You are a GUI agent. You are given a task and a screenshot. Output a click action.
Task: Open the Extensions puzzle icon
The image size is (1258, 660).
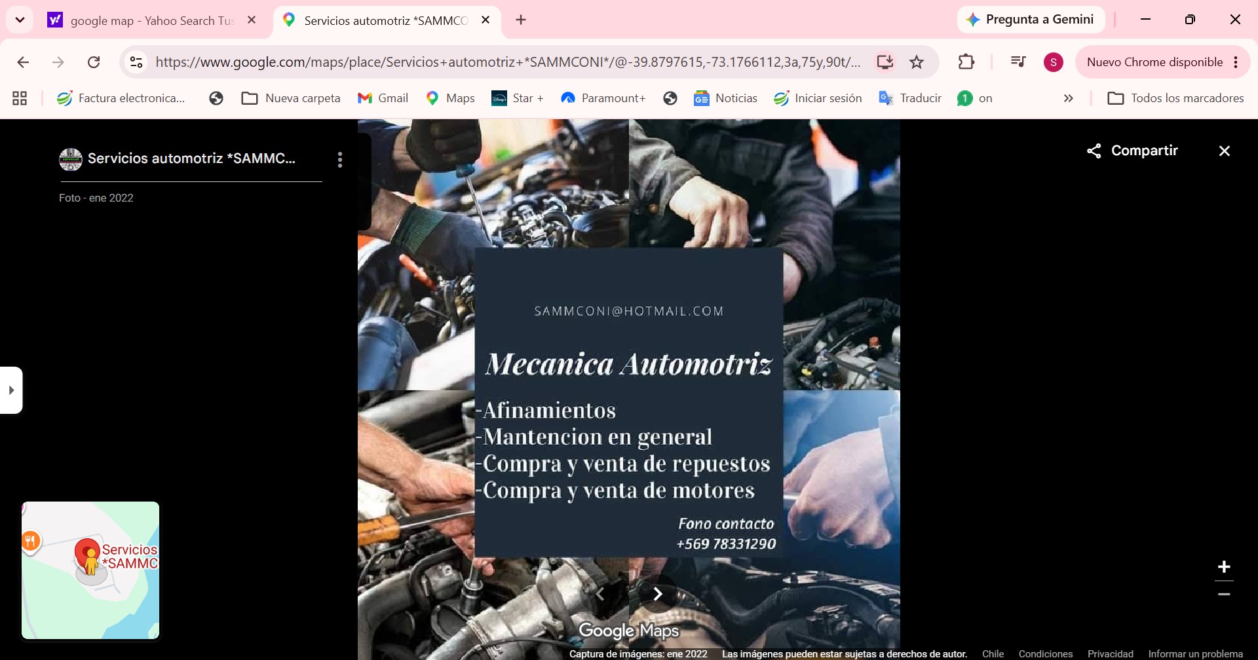[966, 62]
